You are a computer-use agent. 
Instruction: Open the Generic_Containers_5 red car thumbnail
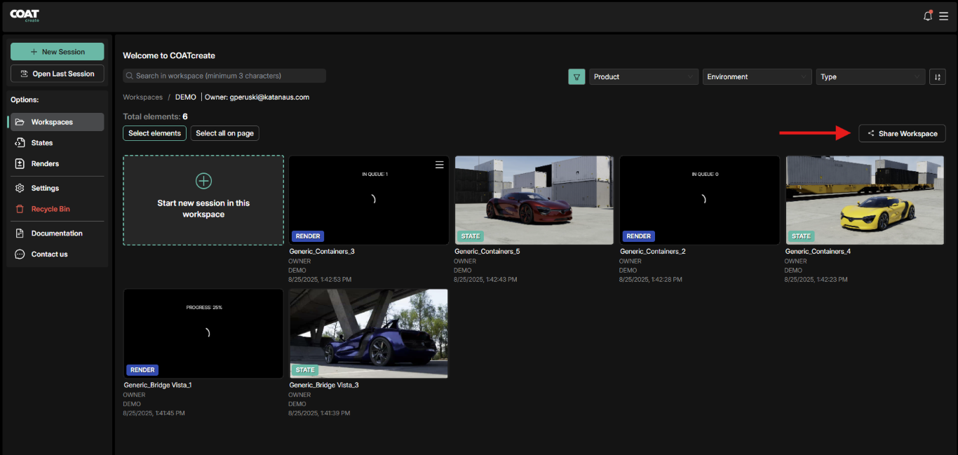click(x=534, y=200)
